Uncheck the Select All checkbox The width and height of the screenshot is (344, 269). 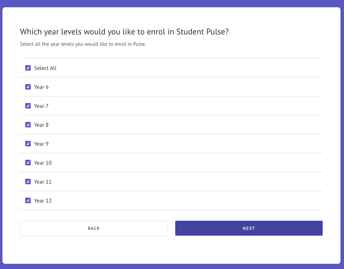coord(28,68)
